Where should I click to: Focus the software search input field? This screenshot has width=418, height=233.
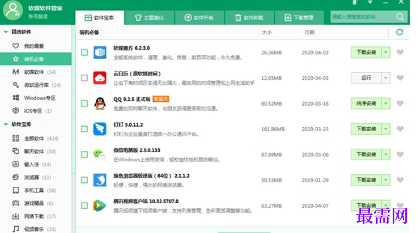point(362,17)
